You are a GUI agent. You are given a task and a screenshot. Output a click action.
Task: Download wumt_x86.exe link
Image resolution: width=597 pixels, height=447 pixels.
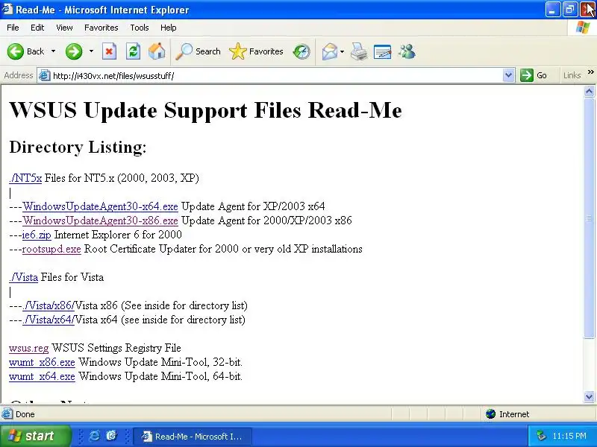[x=42, y=362]
